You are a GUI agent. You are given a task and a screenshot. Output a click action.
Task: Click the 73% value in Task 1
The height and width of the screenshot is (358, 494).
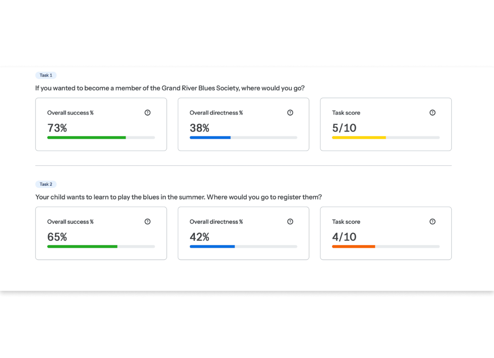pyautogui.click(x=57, y=128)
